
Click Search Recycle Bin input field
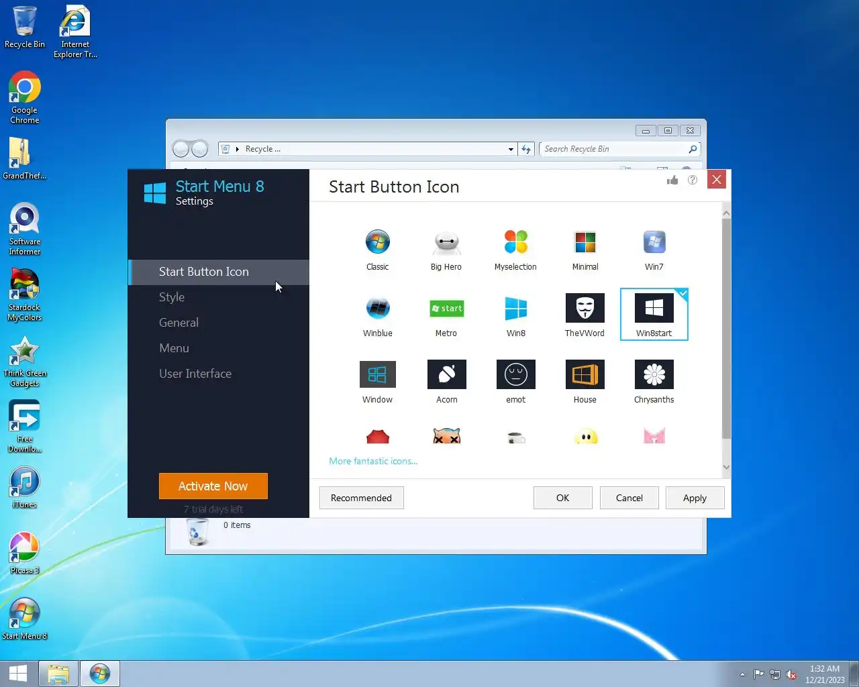click(620, 149)
